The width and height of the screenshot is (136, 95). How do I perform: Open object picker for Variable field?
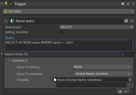[x=130, y=80]
